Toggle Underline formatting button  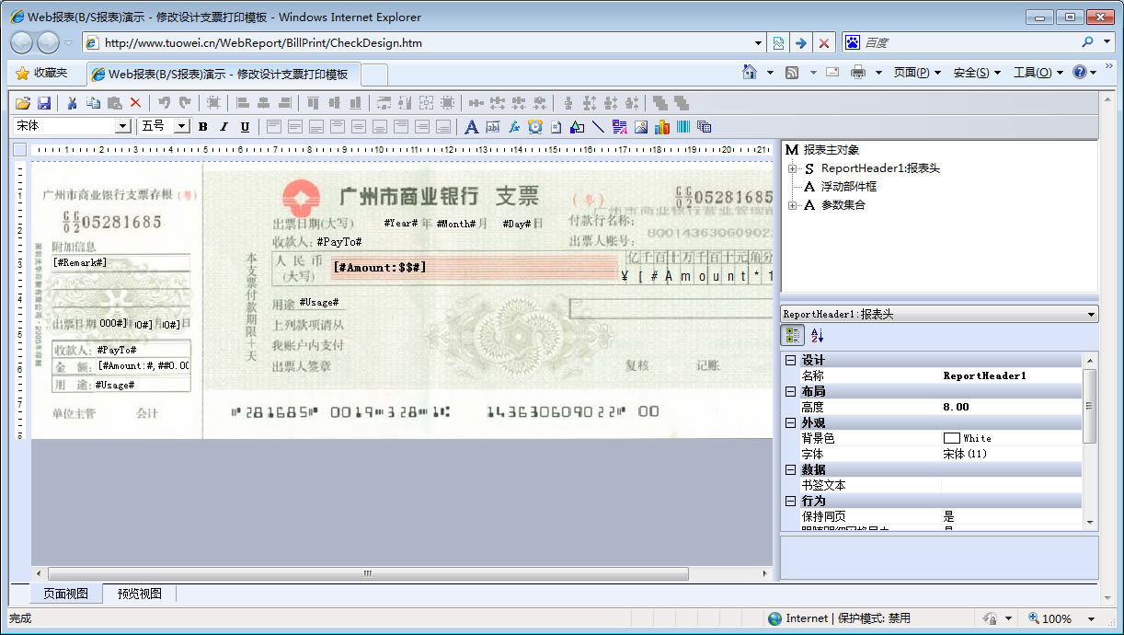245,126
